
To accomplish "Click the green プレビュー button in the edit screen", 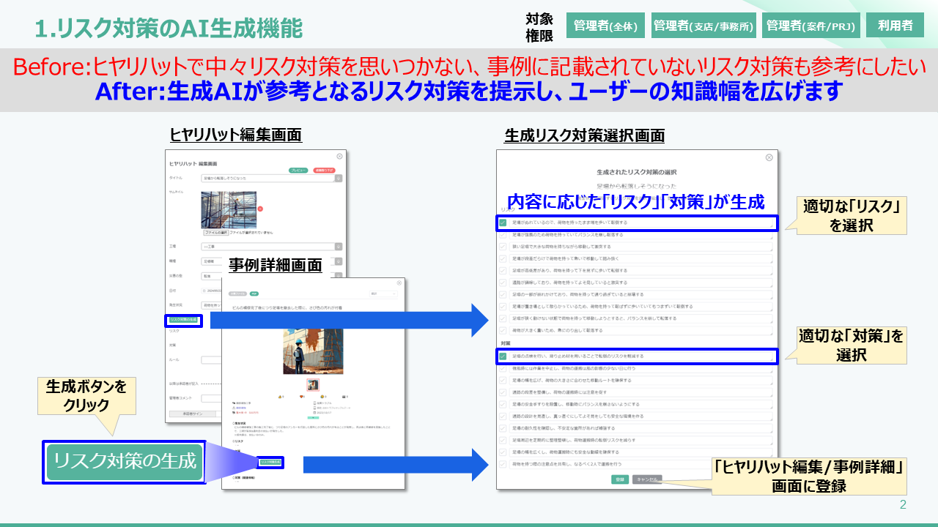I will pyautogui.click(x=298, y=170).
